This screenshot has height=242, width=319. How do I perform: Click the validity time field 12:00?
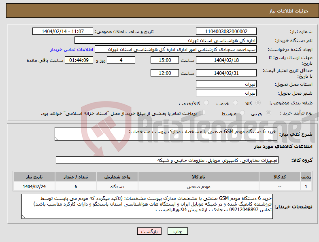[165, 73]
